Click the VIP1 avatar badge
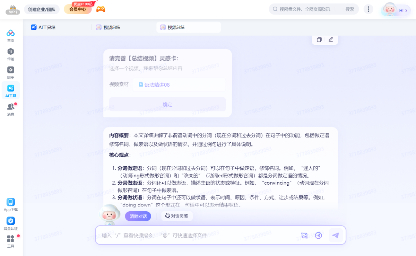 click(13, 10)
